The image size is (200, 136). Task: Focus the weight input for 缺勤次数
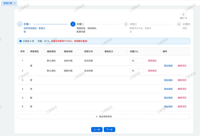tap(137, 71)
